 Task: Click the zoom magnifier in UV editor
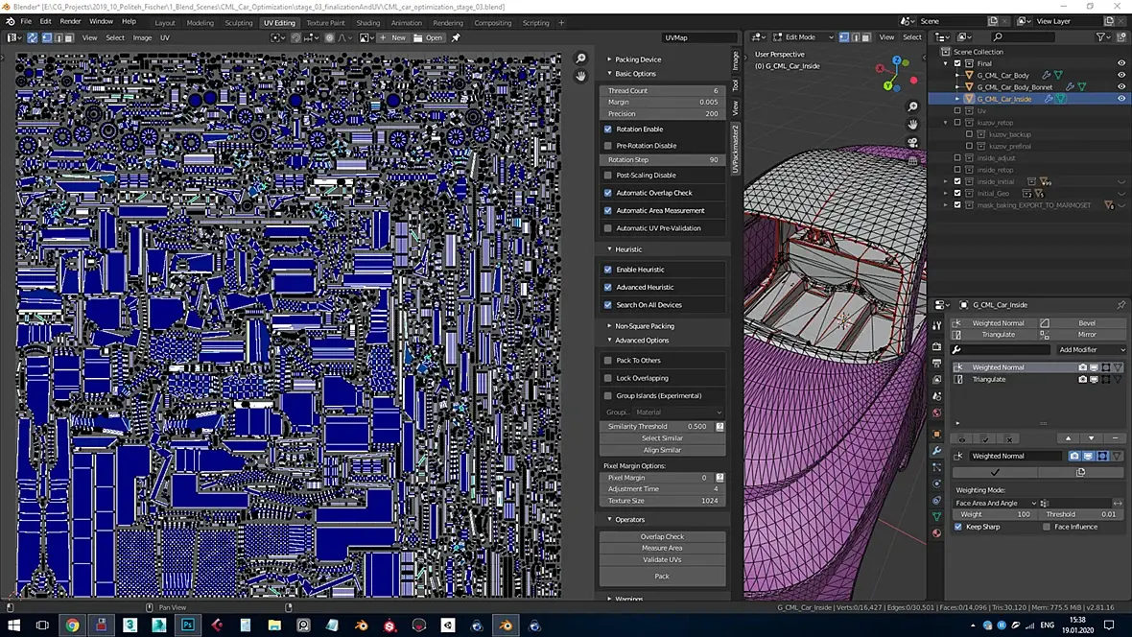pos(580,59)
